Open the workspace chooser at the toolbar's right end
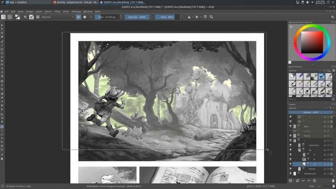 (x=332, y=17)
